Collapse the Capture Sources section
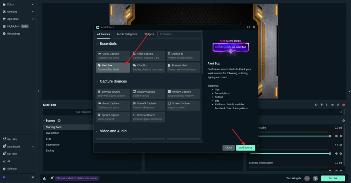The width and height of the screenshot is (351, 183). 97,81
